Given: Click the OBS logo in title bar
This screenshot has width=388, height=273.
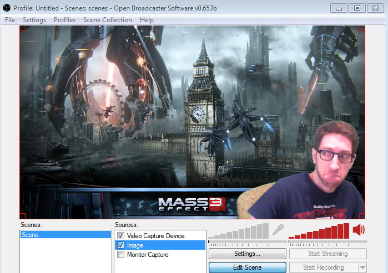Looking at the screenshot, I should [x=7, y=8].
